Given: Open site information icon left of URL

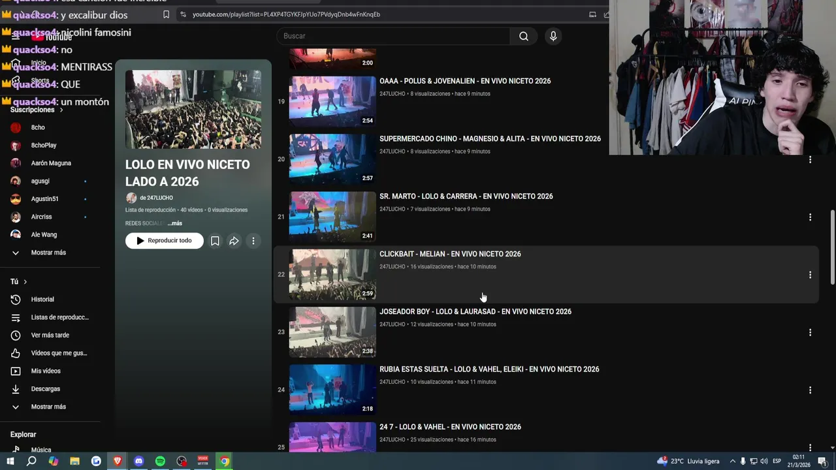Looking at the screenshot, I should coord(182,14).
